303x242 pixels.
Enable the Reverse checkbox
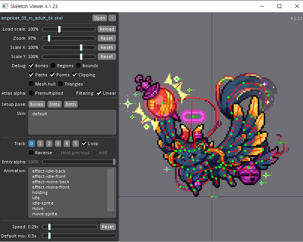[31, 153]
